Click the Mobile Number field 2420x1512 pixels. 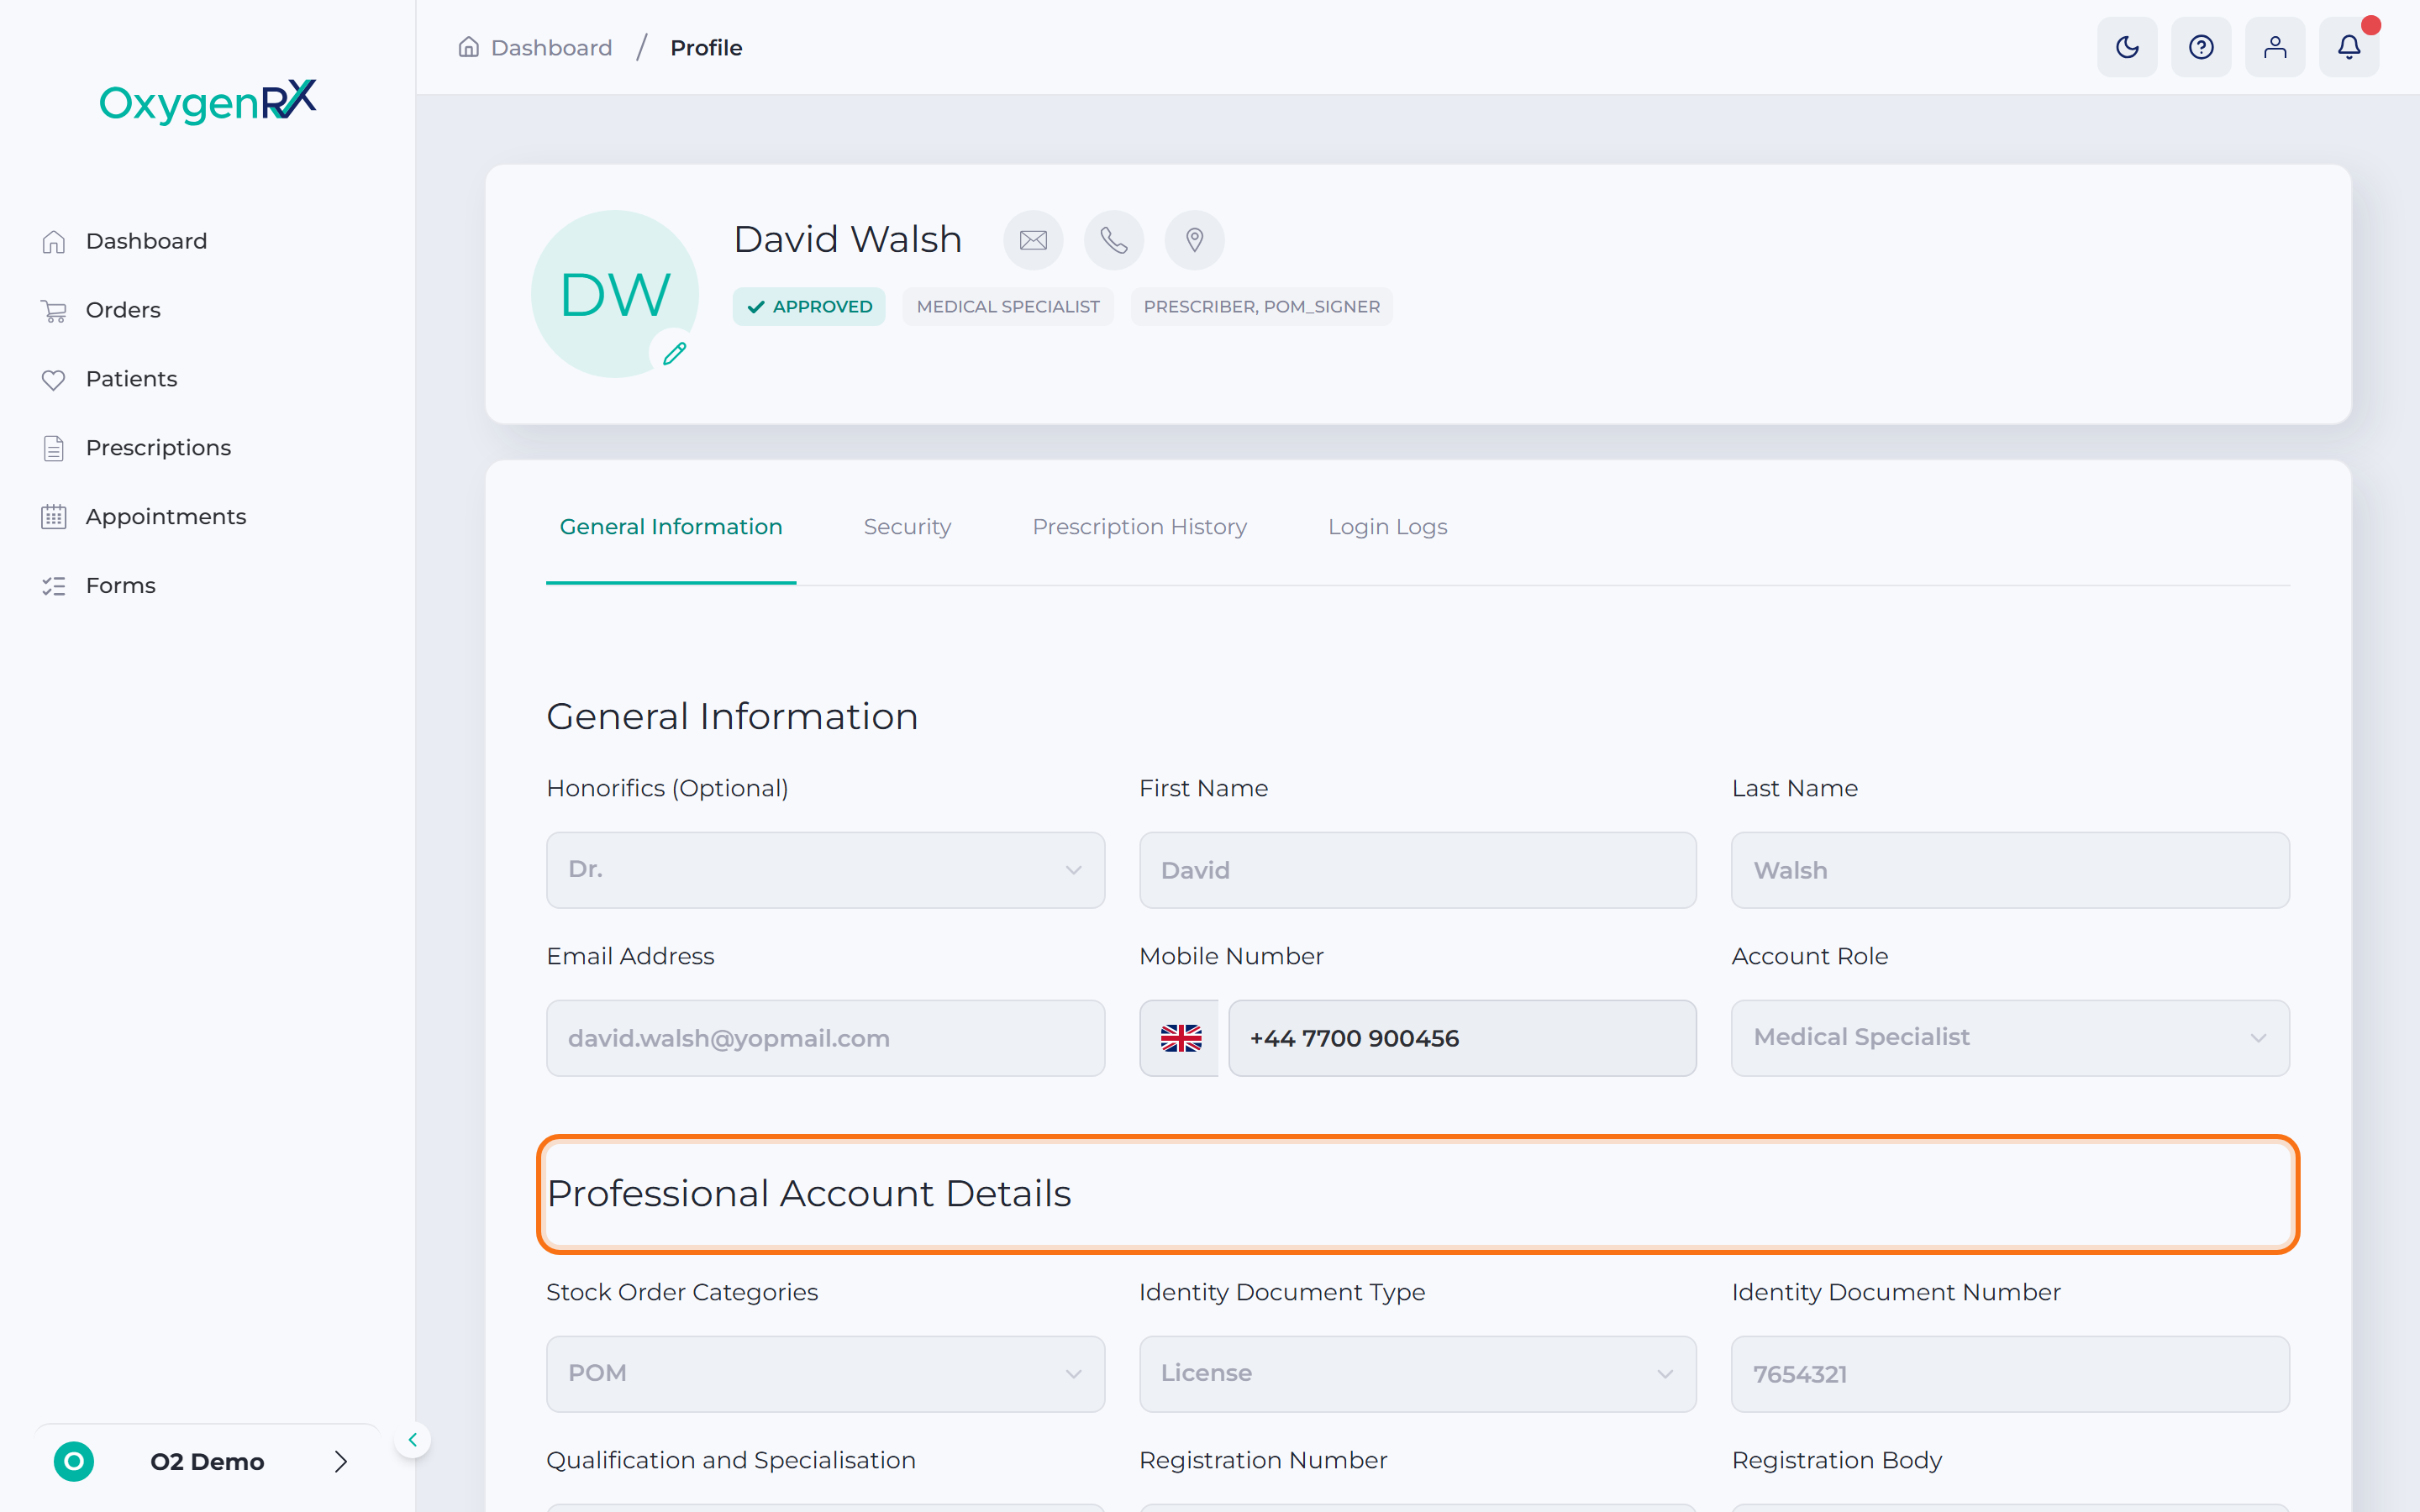1462,1038
